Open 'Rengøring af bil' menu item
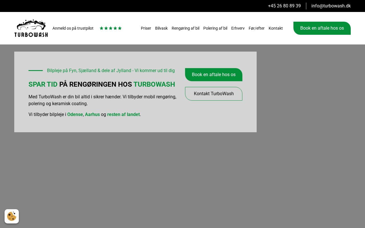365x228 pixels. click(185, 28)
